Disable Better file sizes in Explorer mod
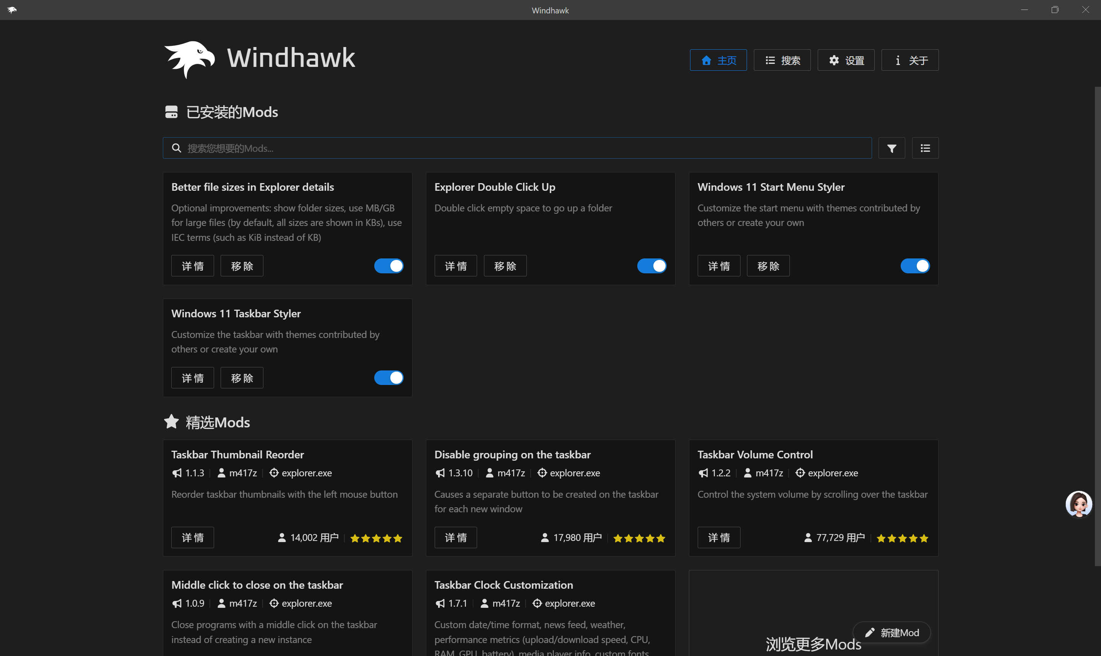 coord(388,266)
